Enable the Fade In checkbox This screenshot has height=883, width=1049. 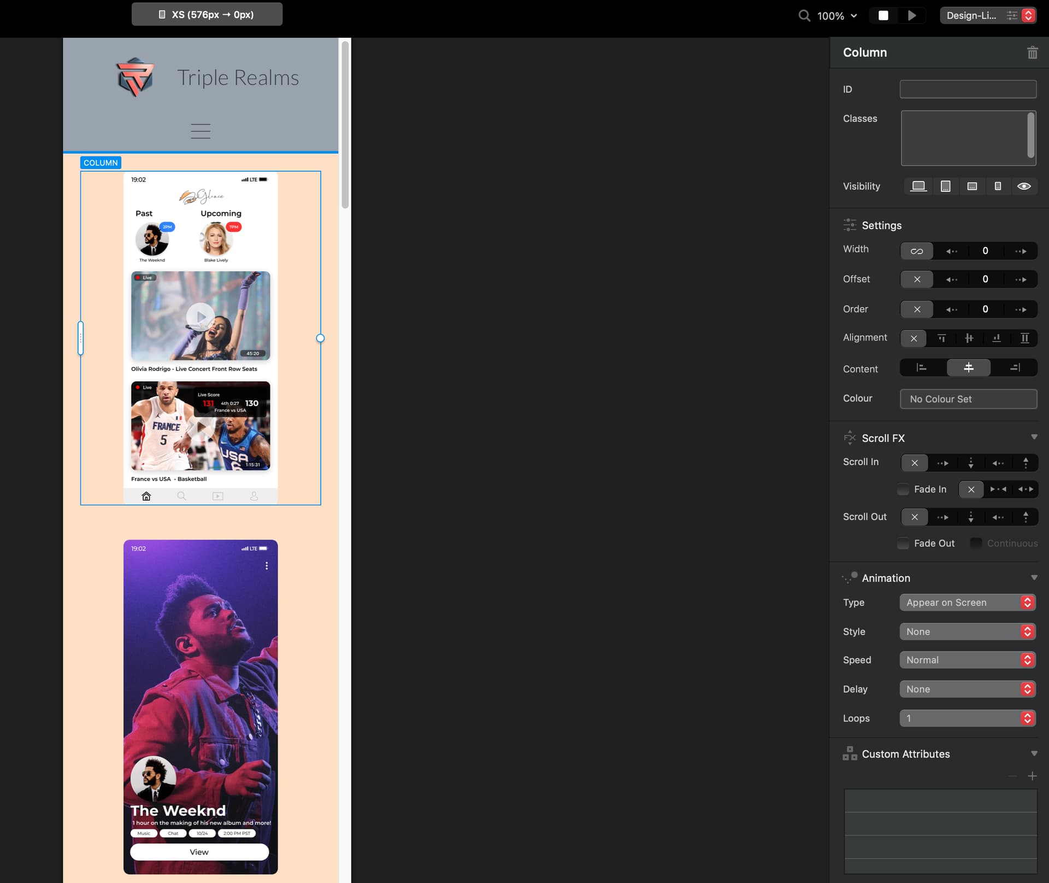(904, 489)
